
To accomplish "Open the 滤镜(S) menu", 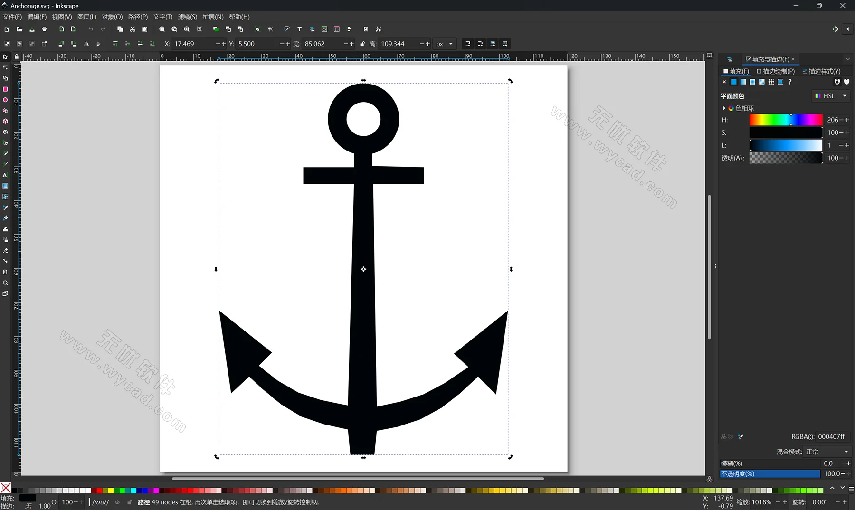I will click(x=187, y=17).
